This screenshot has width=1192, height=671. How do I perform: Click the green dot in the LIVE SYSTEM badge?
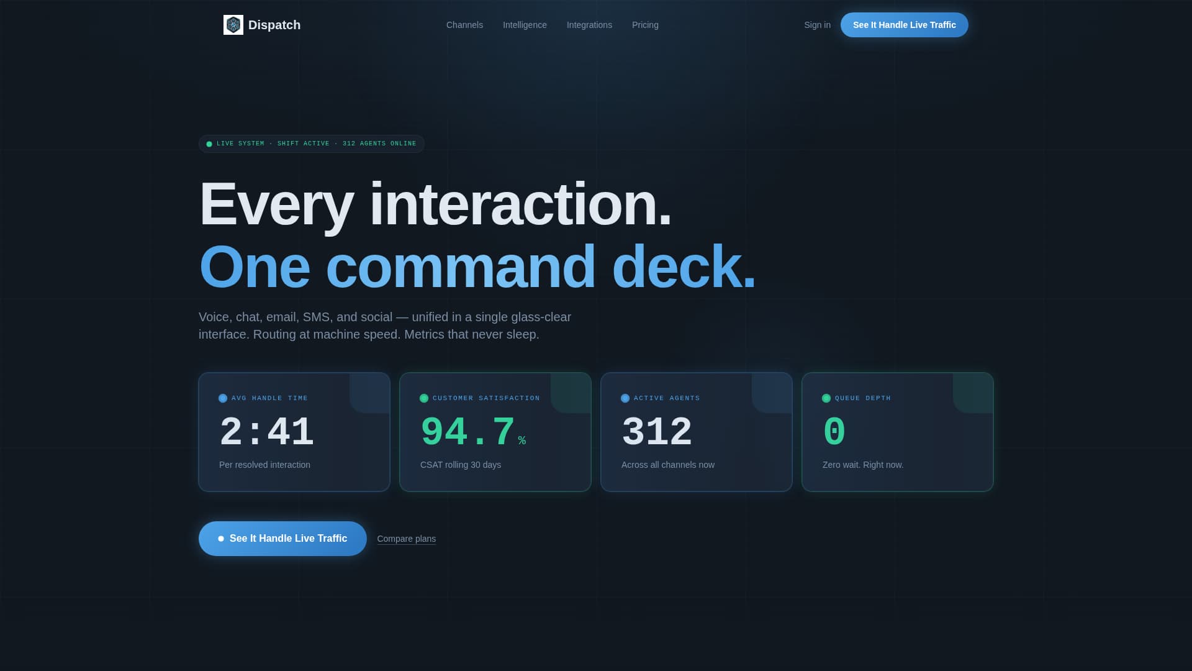[x=209, y=144]
